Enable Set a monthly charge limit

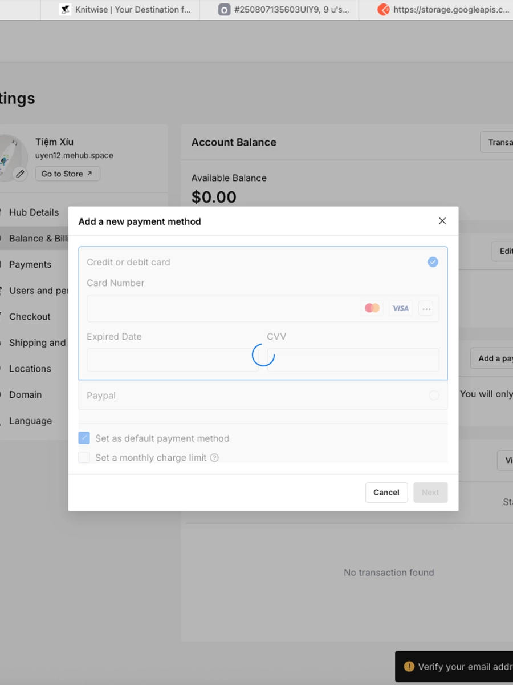[x=84, y=457]
